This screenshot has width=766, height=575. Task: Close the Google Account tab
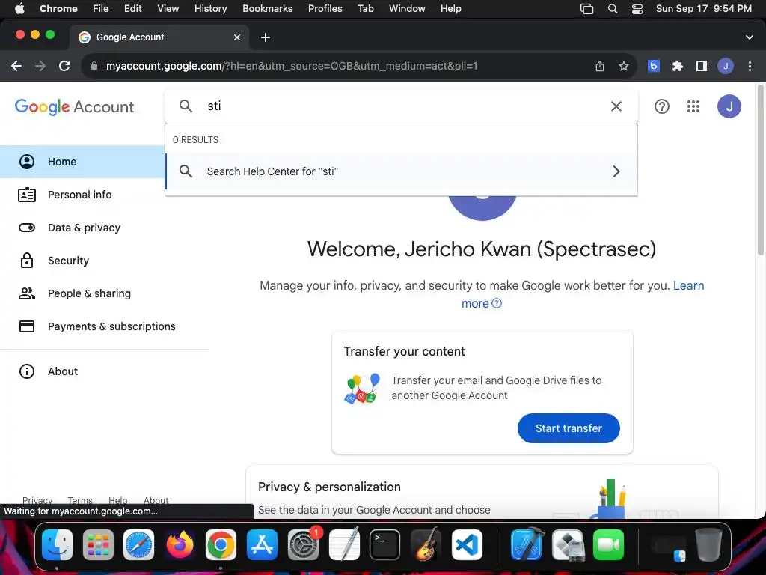pyautogui.click(x=237, y=37)
